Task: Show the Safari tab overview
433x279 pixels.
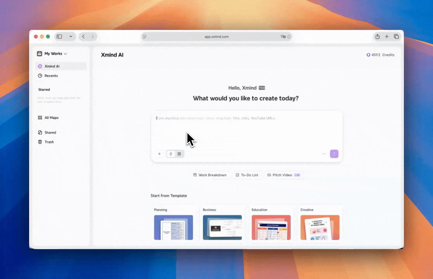Action: point(396,36)
